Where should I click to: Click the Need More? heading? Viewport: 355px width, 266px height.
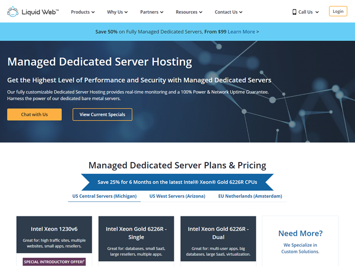[300, 233]
